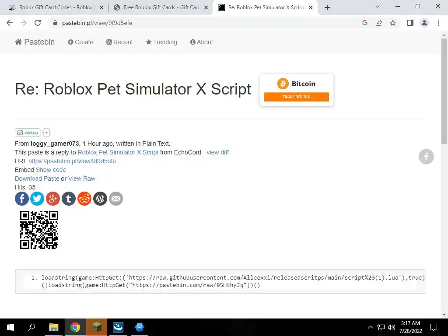Open the Chrome three-dot menu
Screen dimensions: 448x336
pos(438,23)
